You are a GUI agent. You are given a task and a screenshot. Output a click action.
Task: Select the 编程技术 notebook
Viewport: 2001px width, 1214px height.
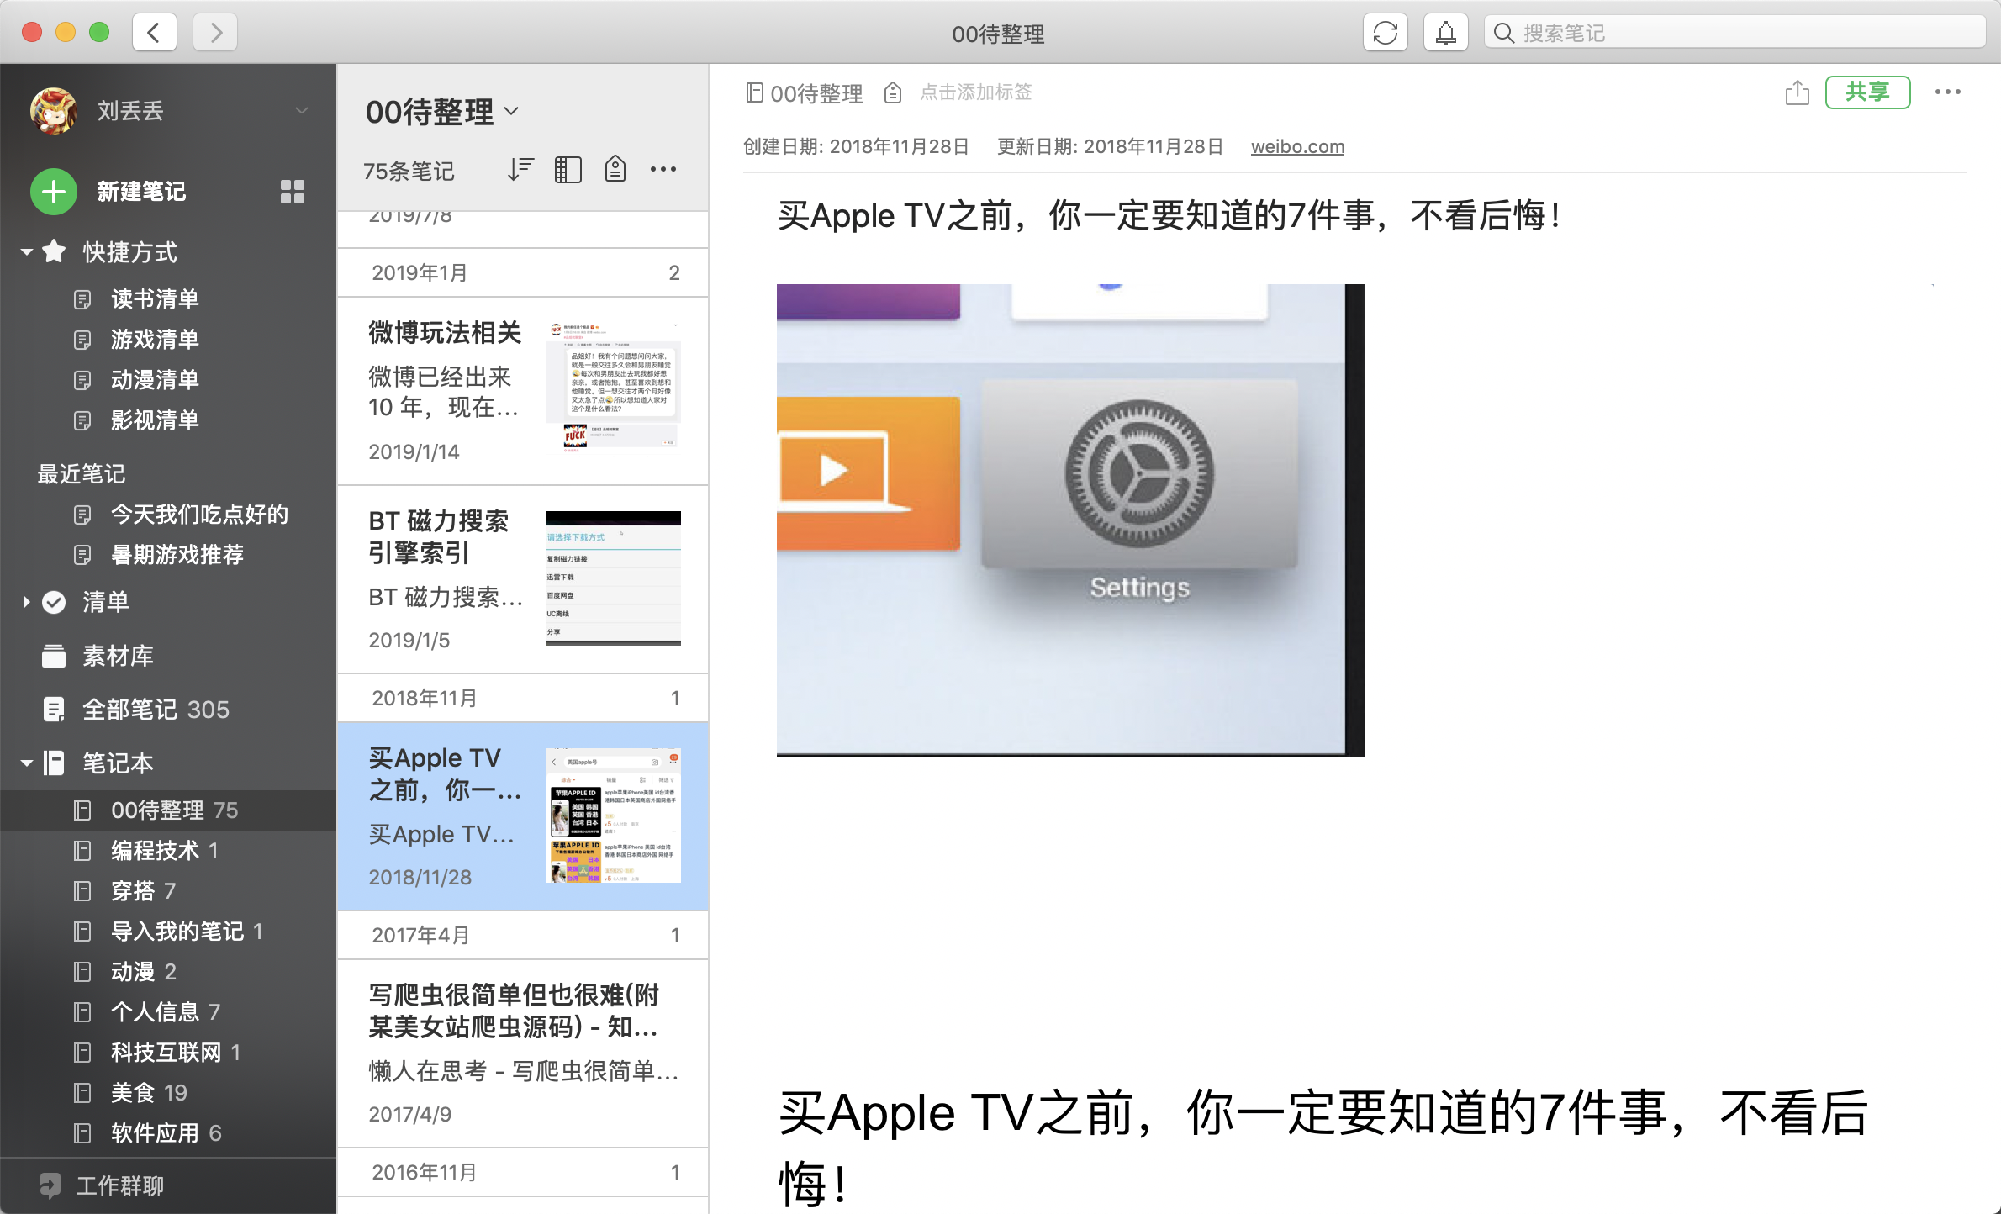[168, 851]
